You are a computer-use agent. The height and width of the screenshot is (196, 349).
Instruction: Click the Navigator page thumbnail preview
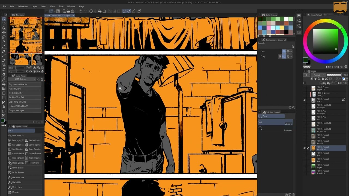tap(26, 41)
